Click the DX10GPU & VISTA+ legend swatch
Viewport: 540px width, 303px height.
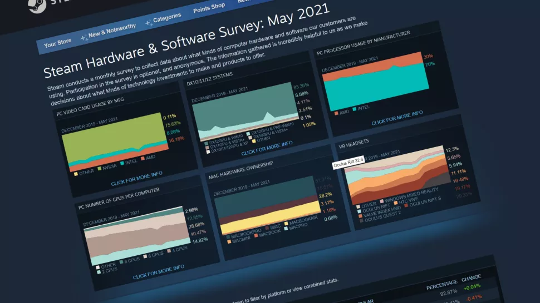coord(250,138)
